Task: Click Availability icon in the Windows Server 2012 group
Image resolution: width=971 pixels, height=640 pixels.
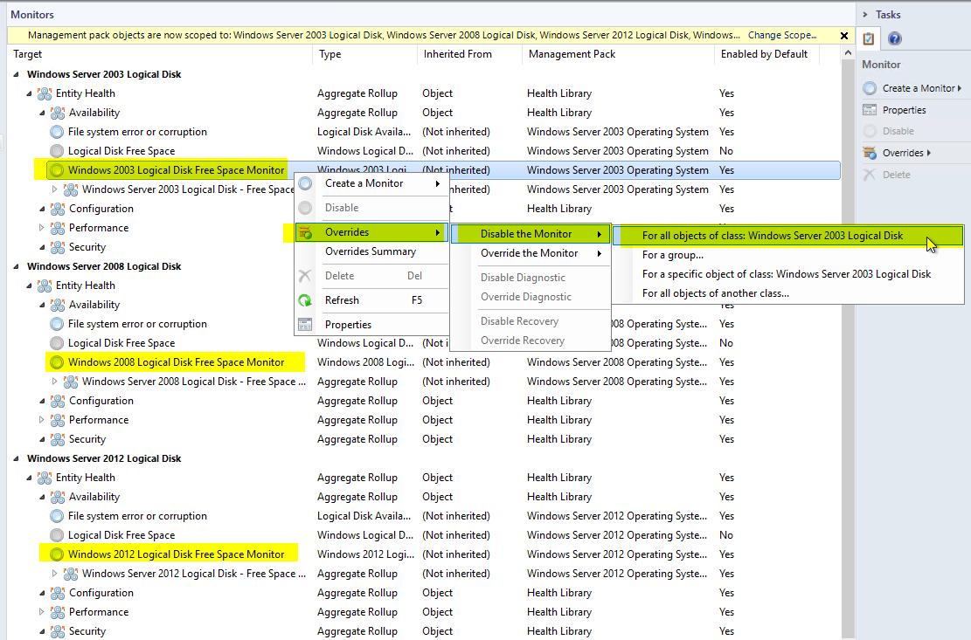Action: pyautogui.click(x=58, y=497)
